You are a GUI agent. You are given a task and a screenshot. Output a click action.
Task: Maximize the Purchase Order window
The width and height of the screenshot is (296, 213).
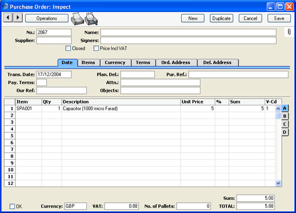[280, 7]
